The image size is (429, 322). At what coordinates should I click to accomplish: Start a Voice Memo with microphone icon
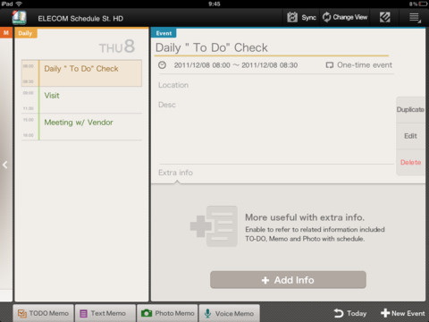pyautogui.click(x=208, y=313)
